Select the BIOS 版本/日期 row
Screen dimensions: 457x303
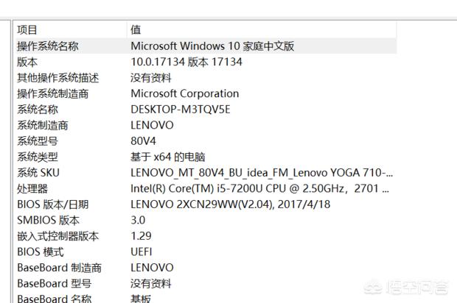click(x=52, y=204)
